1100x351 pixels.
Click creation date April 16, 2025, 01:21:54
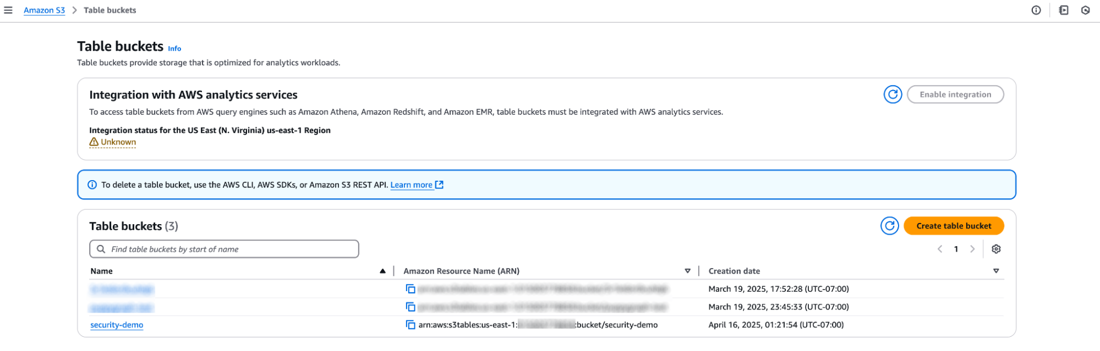pos(776,325)
